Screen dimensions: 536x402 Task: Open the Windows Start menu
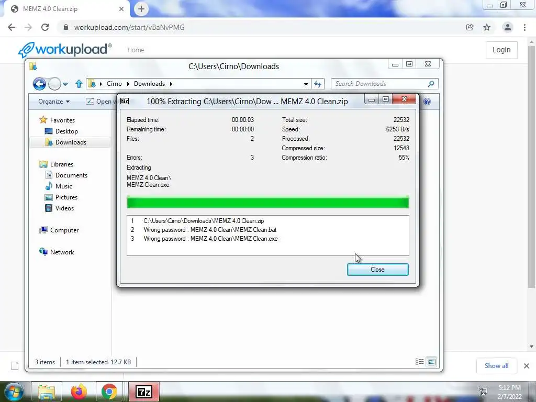click(14, 392)
